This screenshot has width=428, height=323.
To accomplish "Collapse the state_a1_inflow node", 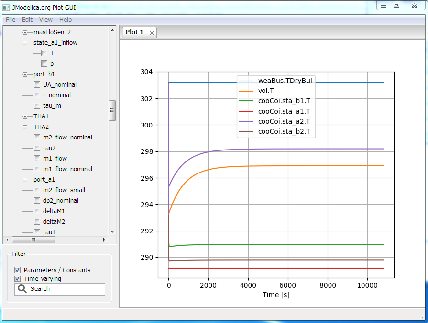I will point(24,42).
